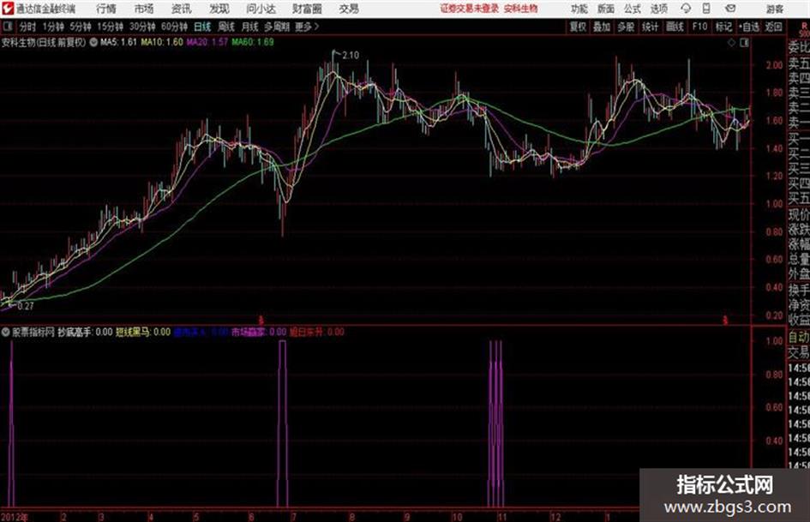
Task: Open the 行情 menu
Action: pos(106,9)
